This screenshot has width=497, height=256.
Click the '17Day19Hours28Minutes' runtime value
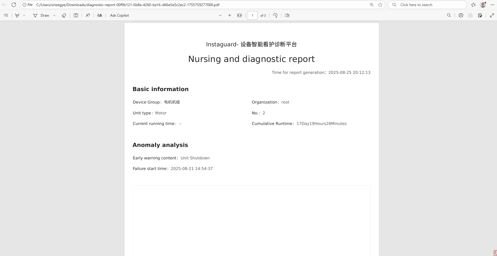[x=322, y=124]
